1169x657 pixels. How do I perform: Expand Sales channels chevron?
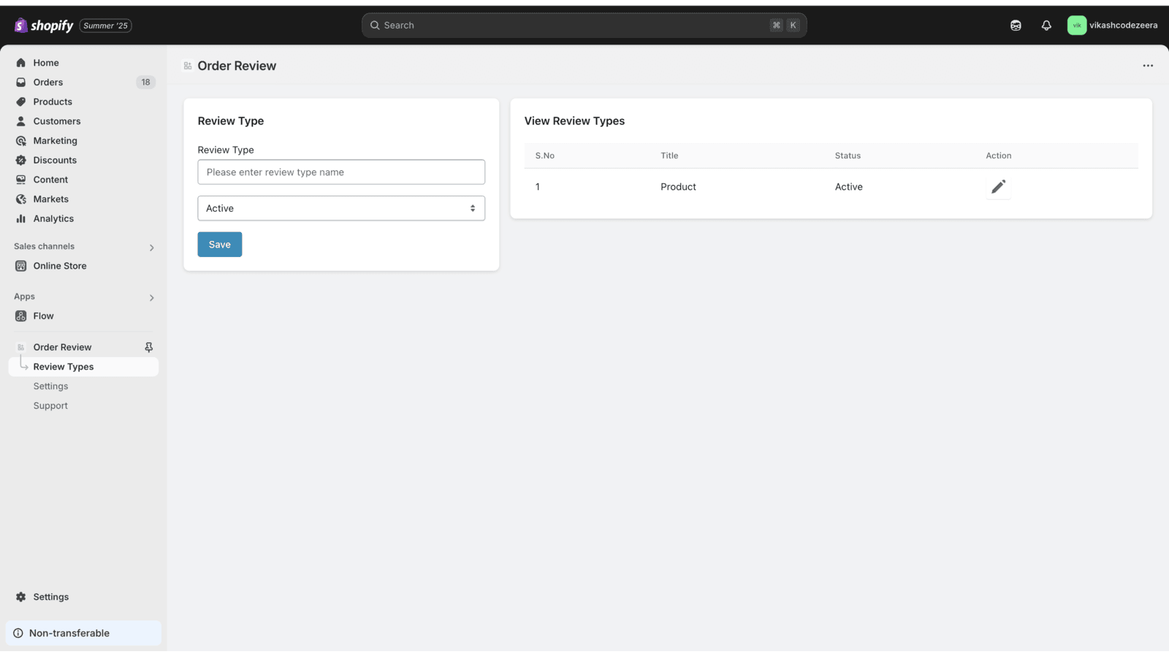click(151, 247)
